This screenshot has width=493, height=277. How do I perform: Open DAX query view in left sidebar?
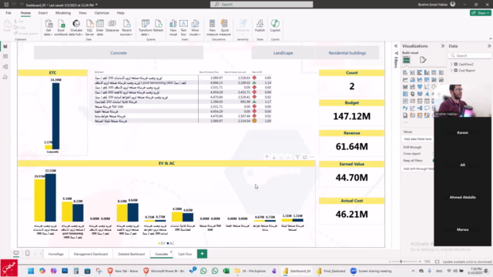[x=5, y=77]
